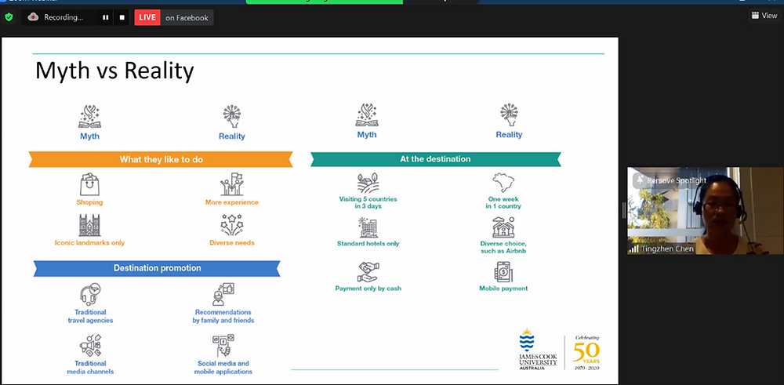
Task: Click Remove Spotlight on speaker video
Action: (x=670, y=180)
